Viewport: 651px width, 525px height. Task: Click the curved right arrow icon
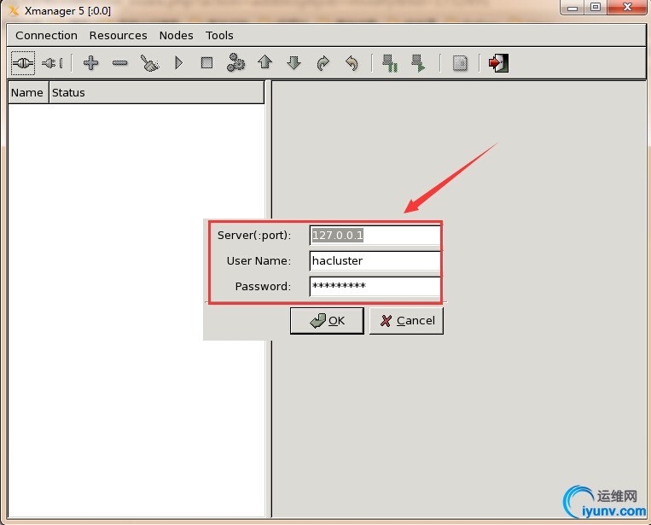pos(323,63)
